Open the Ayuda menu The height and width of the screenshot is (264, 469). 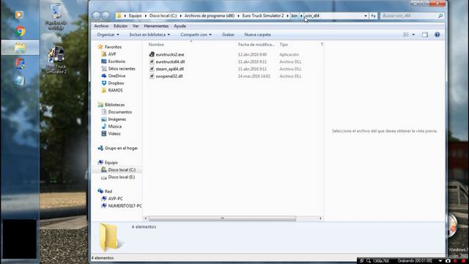(180, 26)
